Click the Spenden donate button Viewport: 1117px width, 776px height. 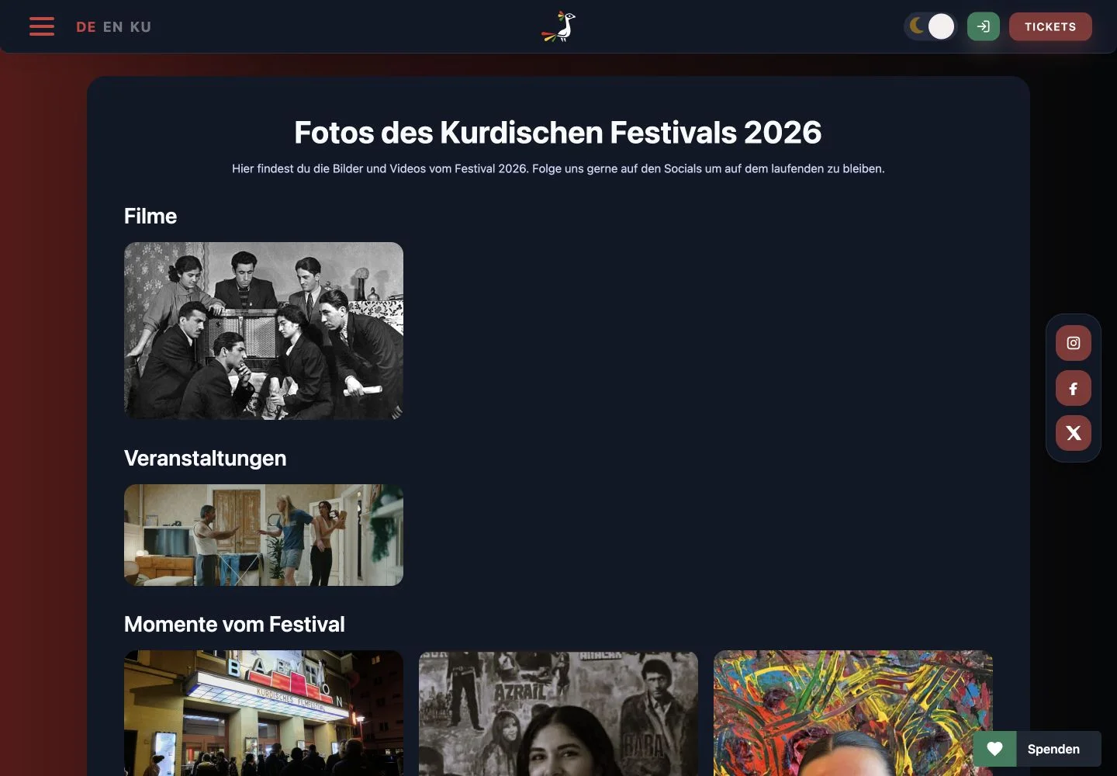1038,749
